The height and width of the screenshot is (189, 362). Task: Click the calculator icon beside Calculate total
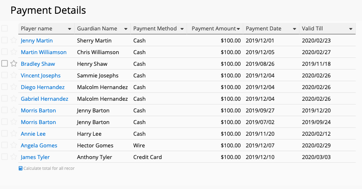(x=20, y=169)
